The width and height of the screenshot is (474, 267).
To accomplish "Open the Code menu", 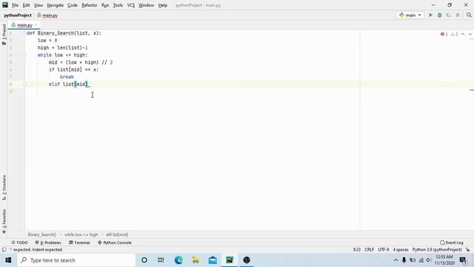I will point(73,5).
